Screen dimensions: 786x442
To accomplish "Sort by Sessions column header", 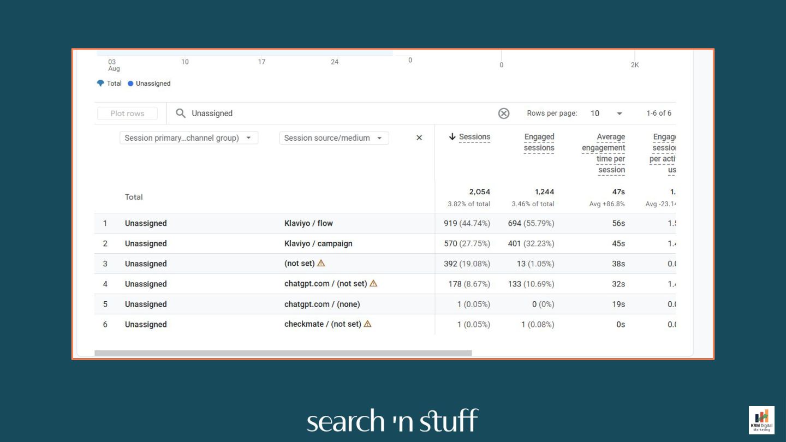I will [474, 138].
